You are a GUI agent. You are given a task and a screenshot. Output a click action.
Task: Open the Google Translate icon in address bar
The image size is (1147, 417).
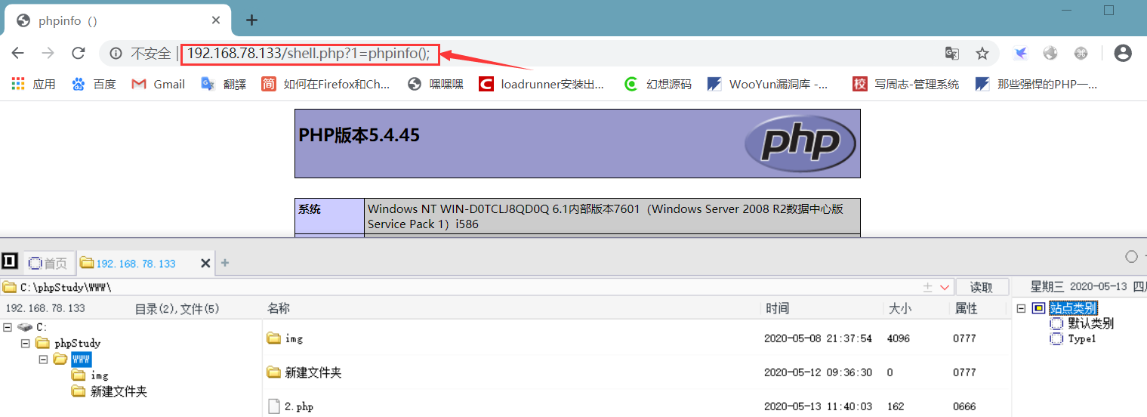coord(952,53)
